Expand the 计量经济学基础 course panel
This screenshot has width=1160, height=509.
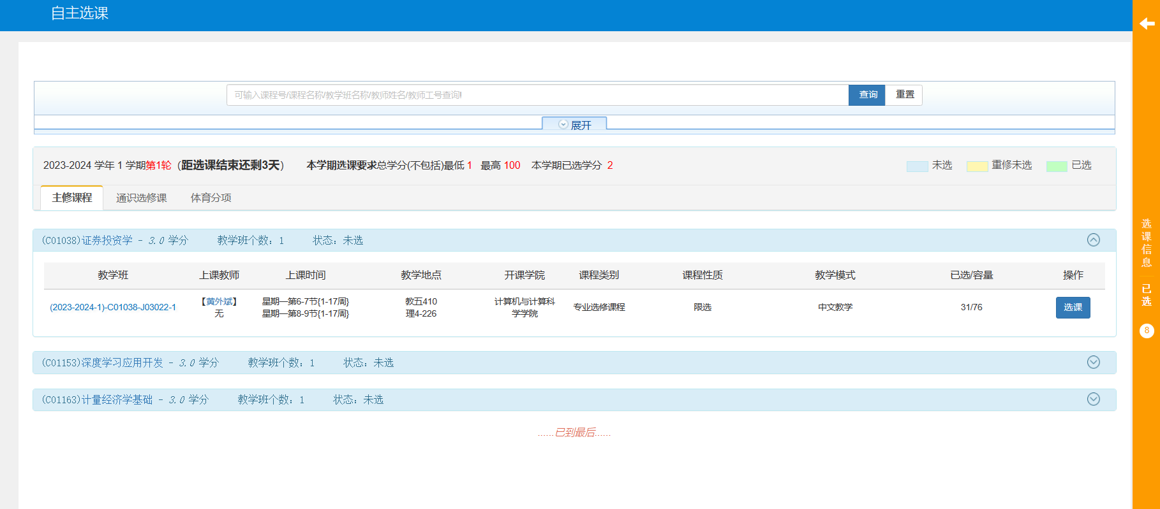click(1093, 399)
